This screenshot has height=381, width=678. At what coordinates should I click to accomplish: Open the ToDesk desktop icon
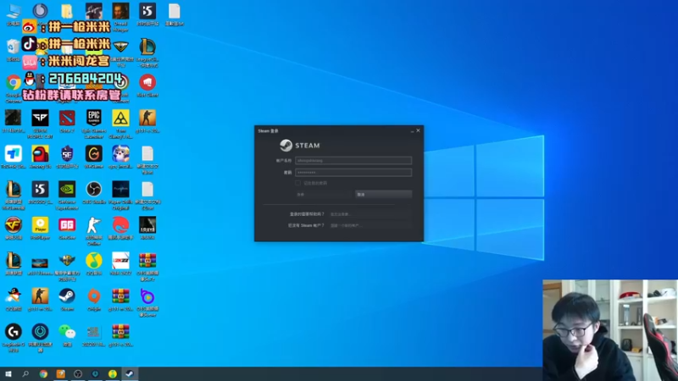[14, 154]
